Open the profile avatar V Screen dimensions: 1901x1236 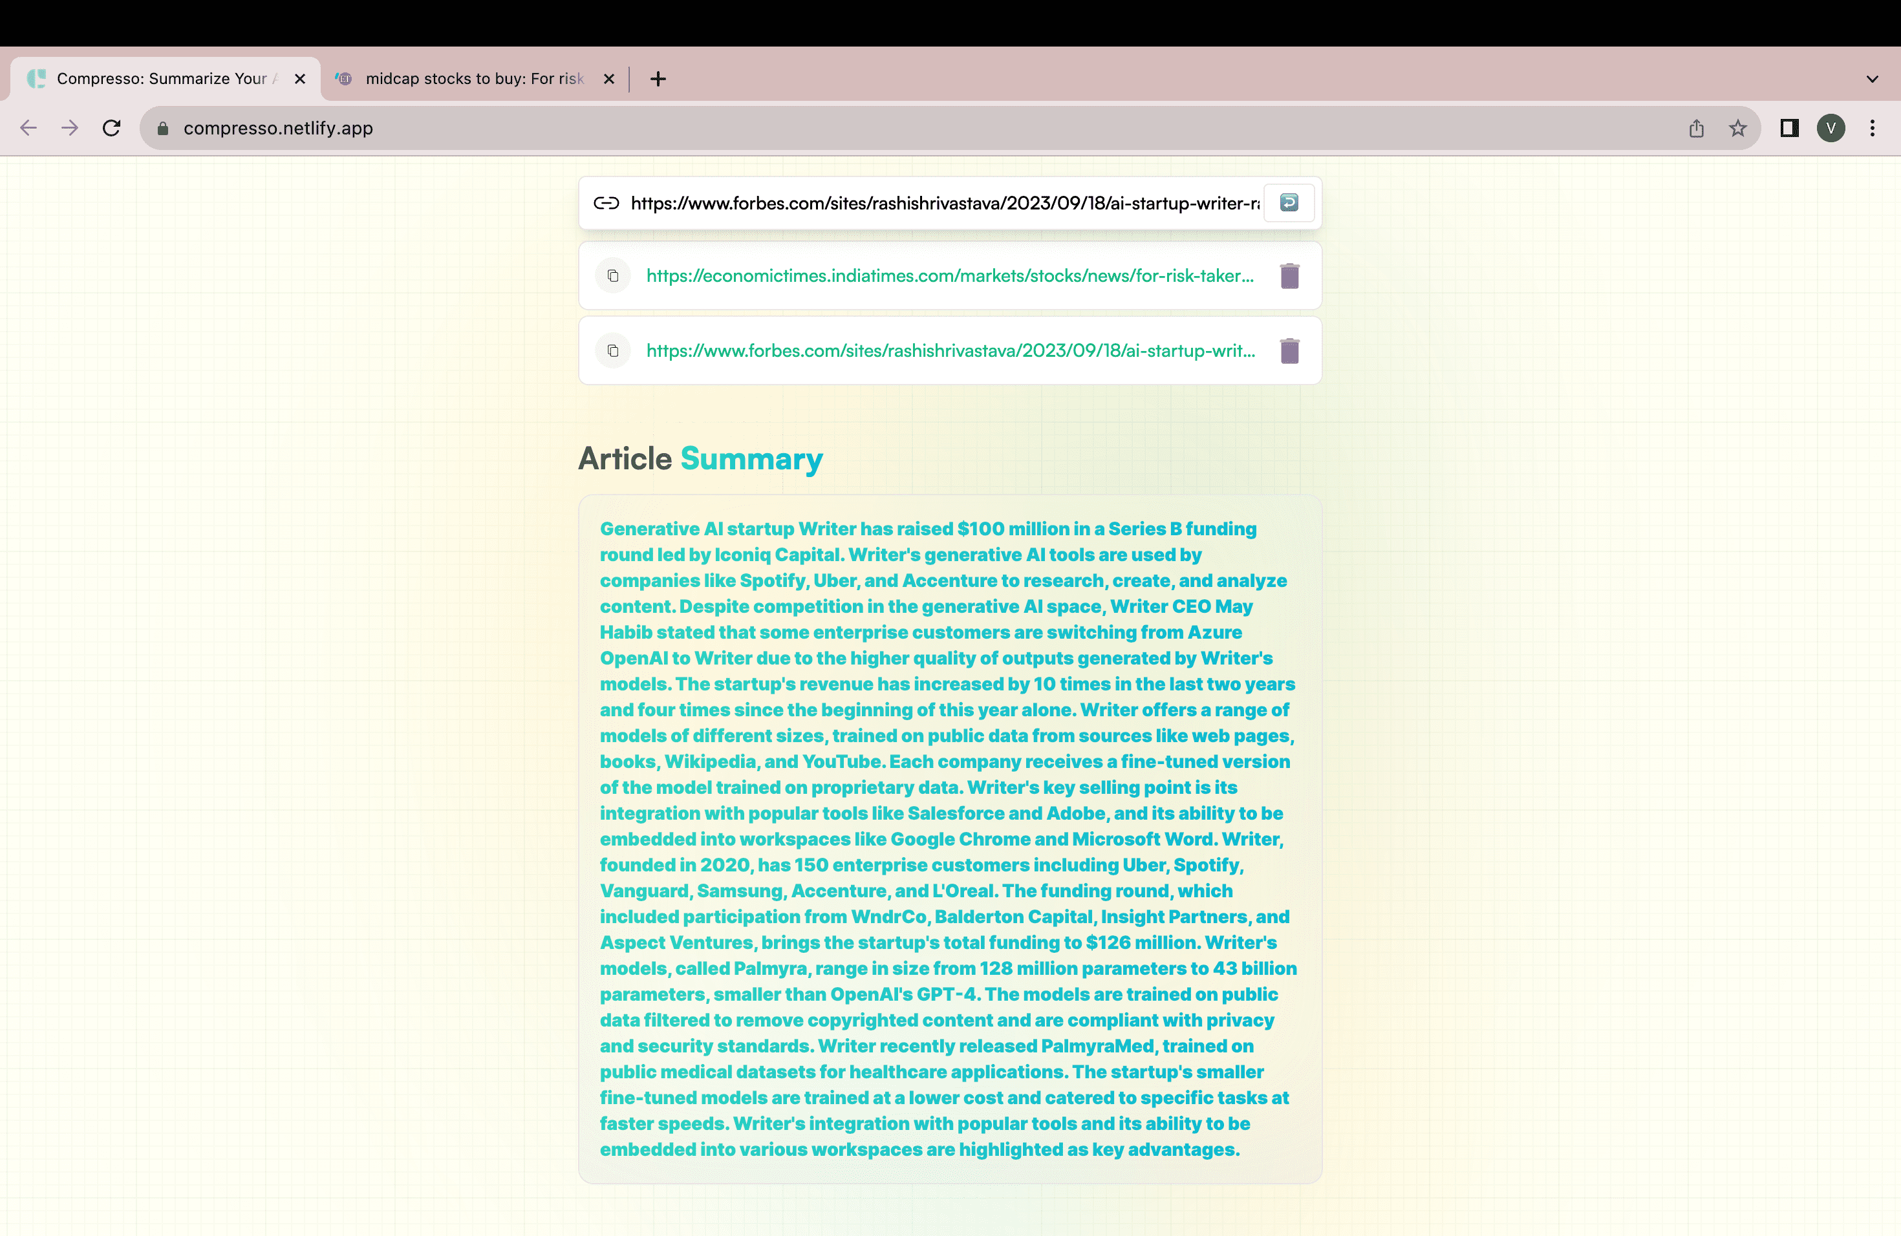click(1831, 128)
